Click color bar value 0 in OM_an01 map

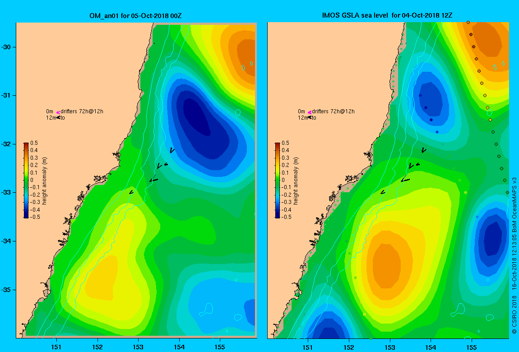point(32,180)
